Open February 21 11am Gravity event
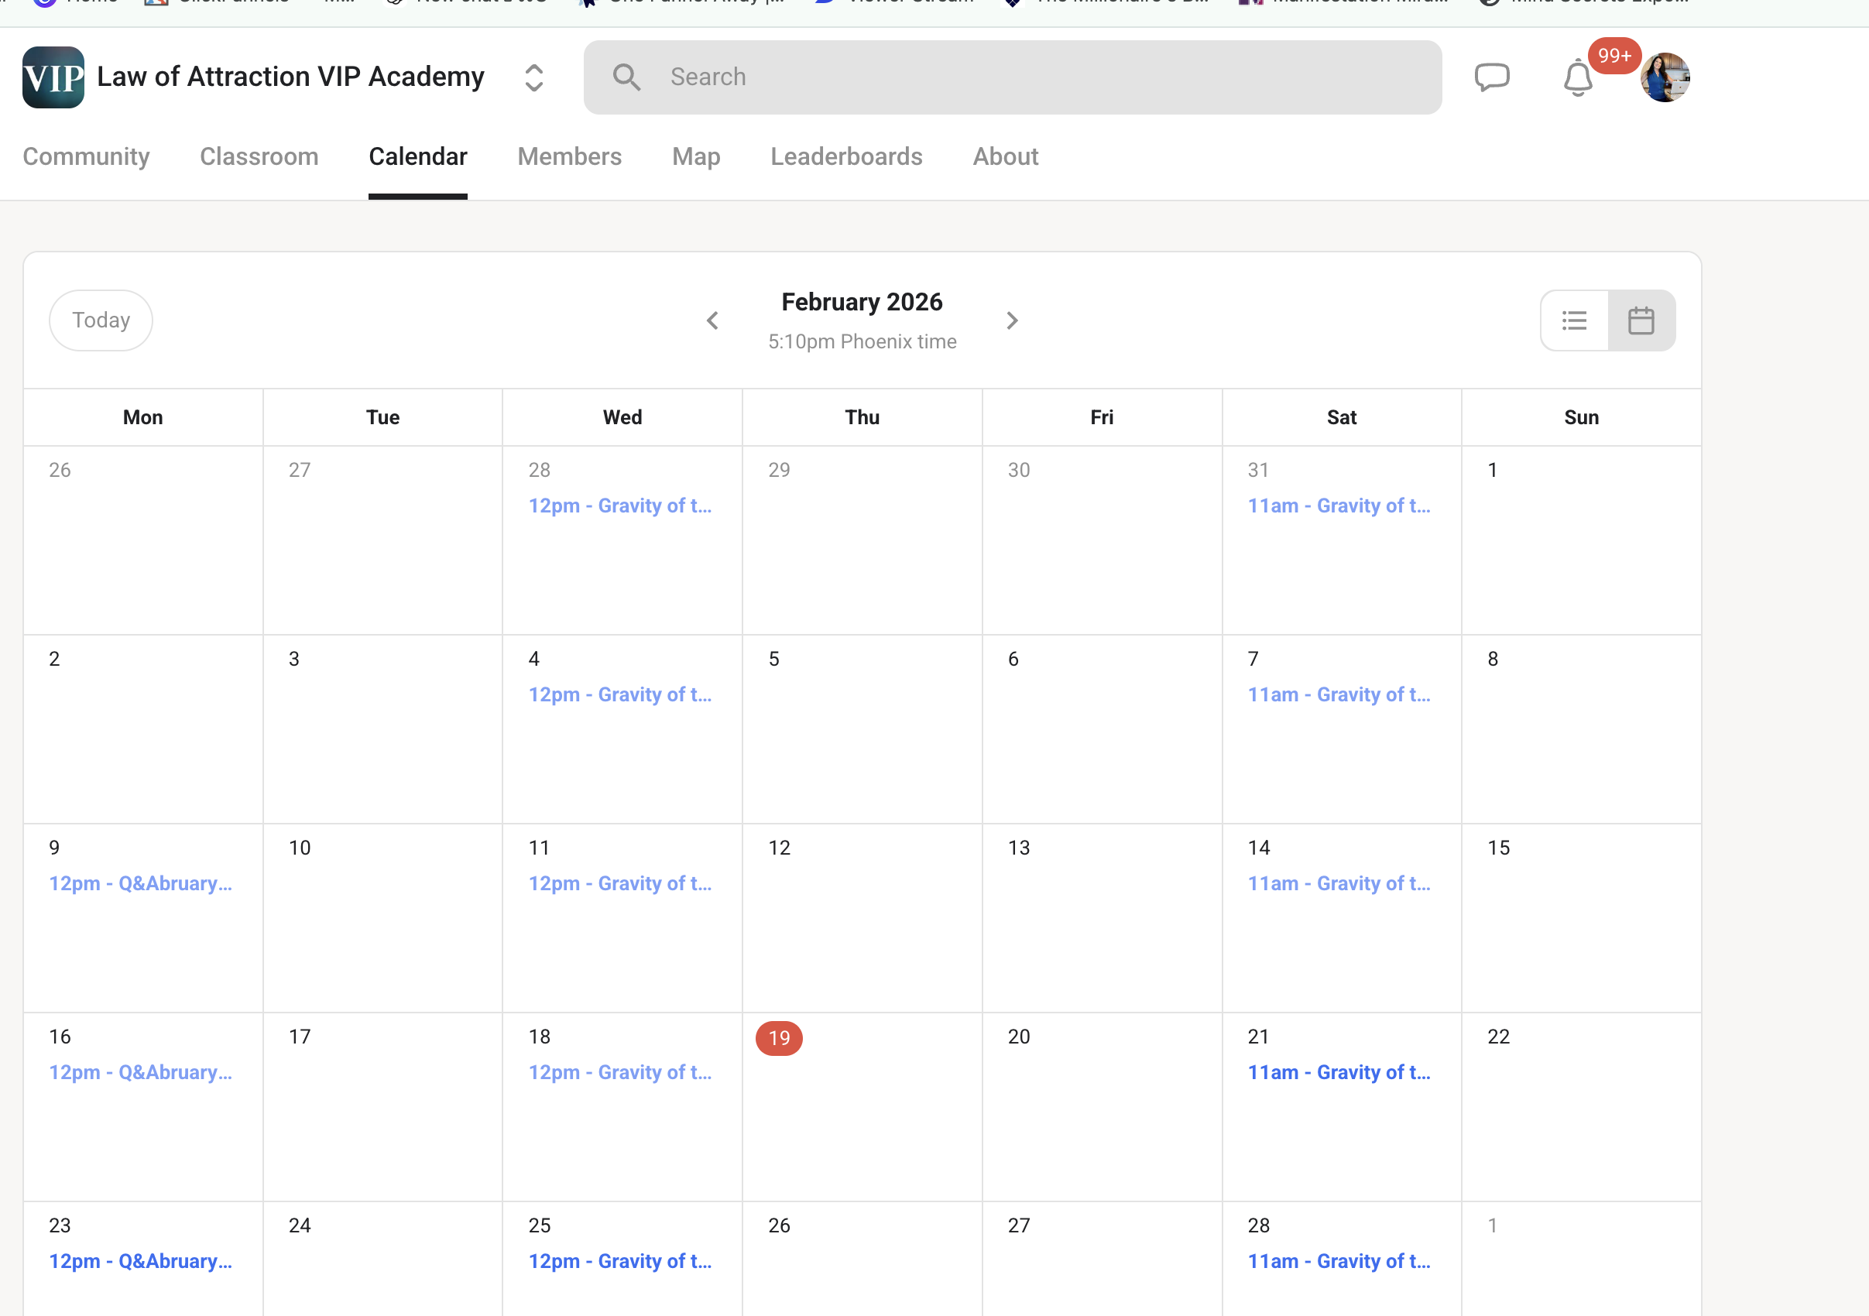This screenshot has width=1869, height=1316. 1338,1072
